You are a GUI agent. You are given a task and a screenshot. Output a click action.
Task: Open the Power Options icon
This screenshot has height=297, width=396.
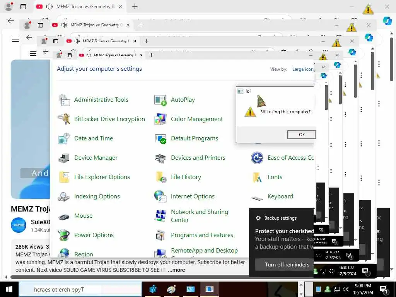(x=64, y=235)
